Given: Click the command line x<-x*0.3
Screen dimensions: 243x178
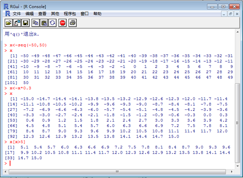Looking at the screenshot, I should point(20,88).
